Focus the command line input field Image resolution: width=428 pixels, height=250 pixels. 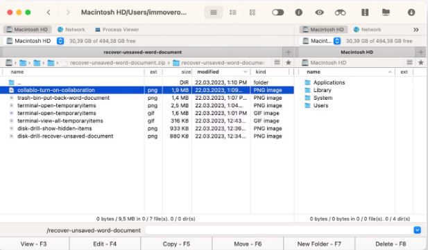279,230
